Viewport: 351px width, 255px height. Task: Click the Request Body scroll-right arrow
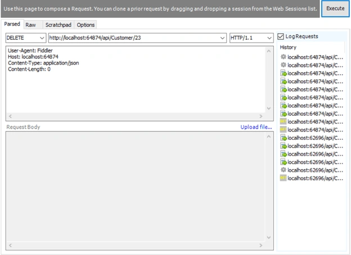coord(261,245)
